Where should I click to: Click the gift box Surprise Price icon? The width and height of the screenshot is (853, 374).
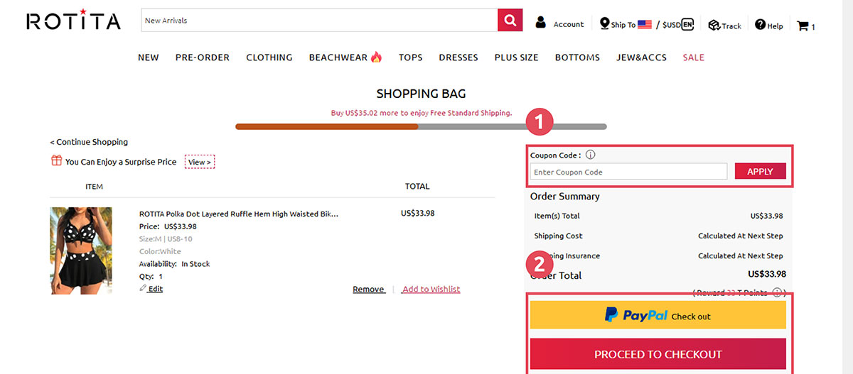point(56,161)
